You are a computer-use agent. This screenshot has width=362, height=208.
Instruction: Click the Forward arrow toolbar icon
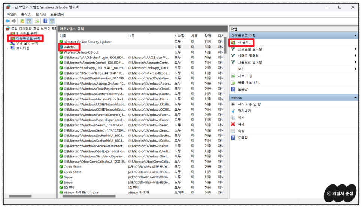pos(14,21)
